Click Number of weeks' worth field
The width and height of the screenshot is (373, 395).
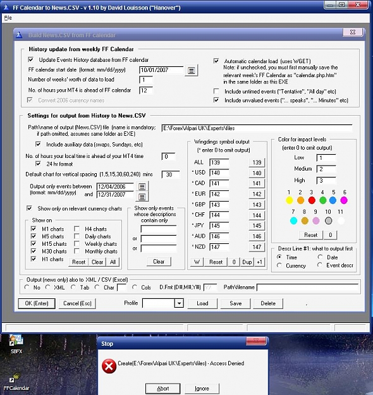point(146,80)
